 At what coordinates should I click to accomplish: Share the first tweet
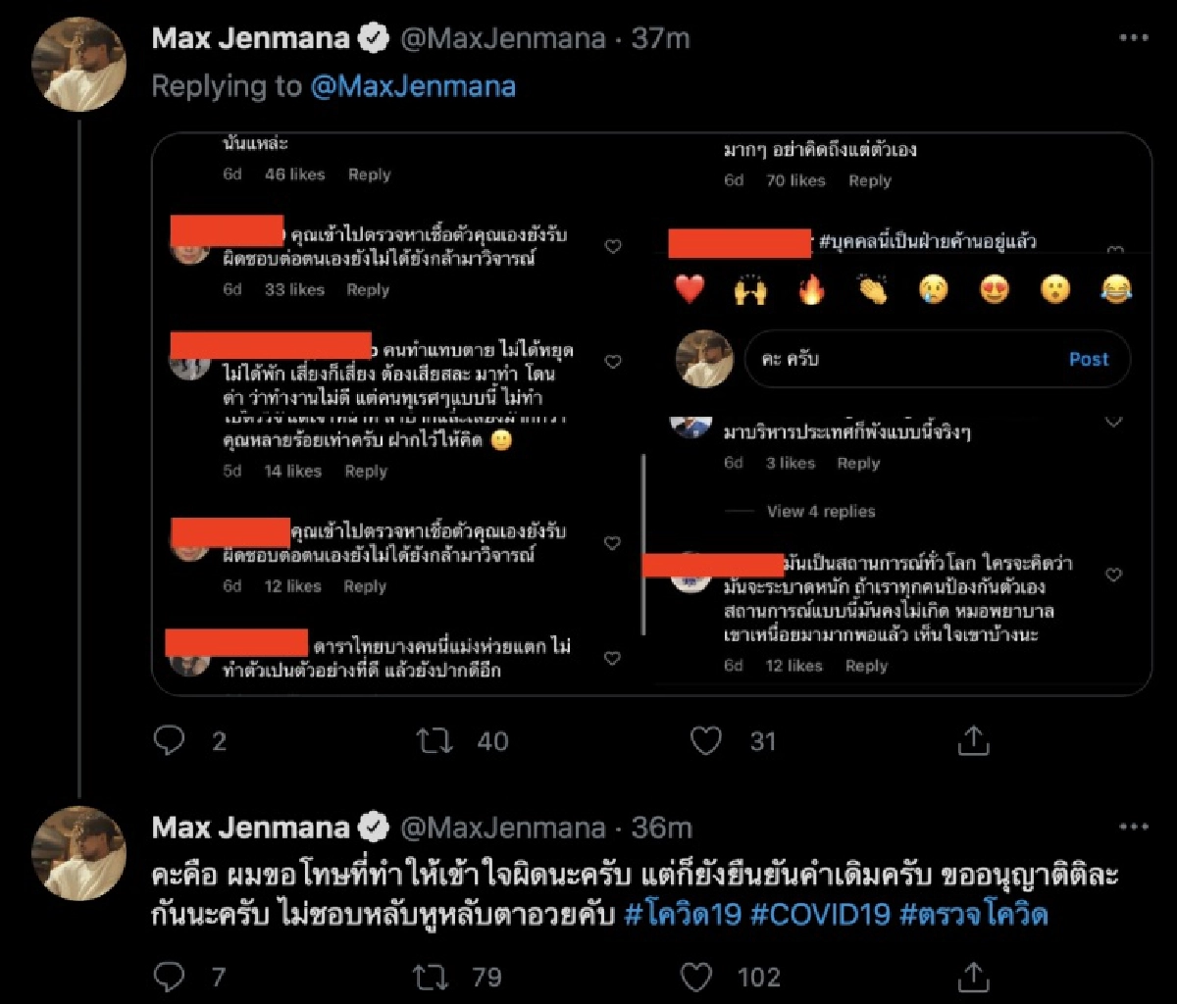(973, 741)
